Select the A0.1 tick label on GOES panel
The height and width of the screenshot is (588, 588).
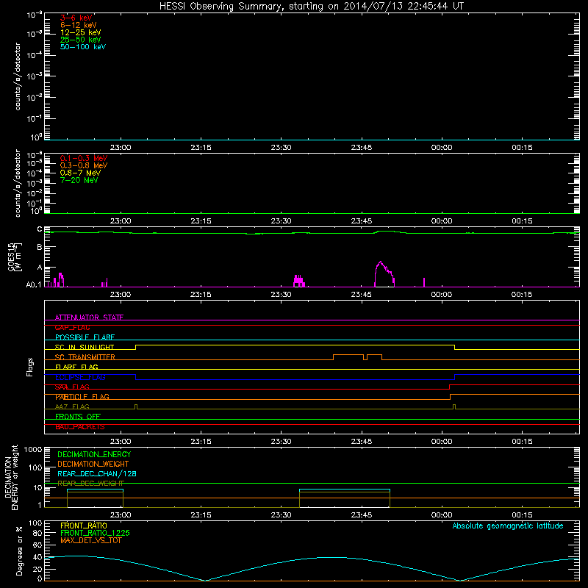(33, 285)
